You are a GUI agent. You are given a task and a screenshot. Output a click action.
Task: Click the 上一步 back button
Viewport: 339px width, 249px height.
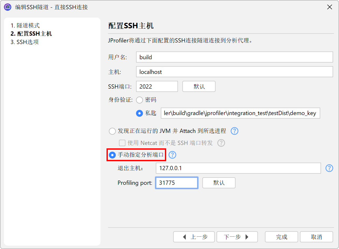(194, 237)
